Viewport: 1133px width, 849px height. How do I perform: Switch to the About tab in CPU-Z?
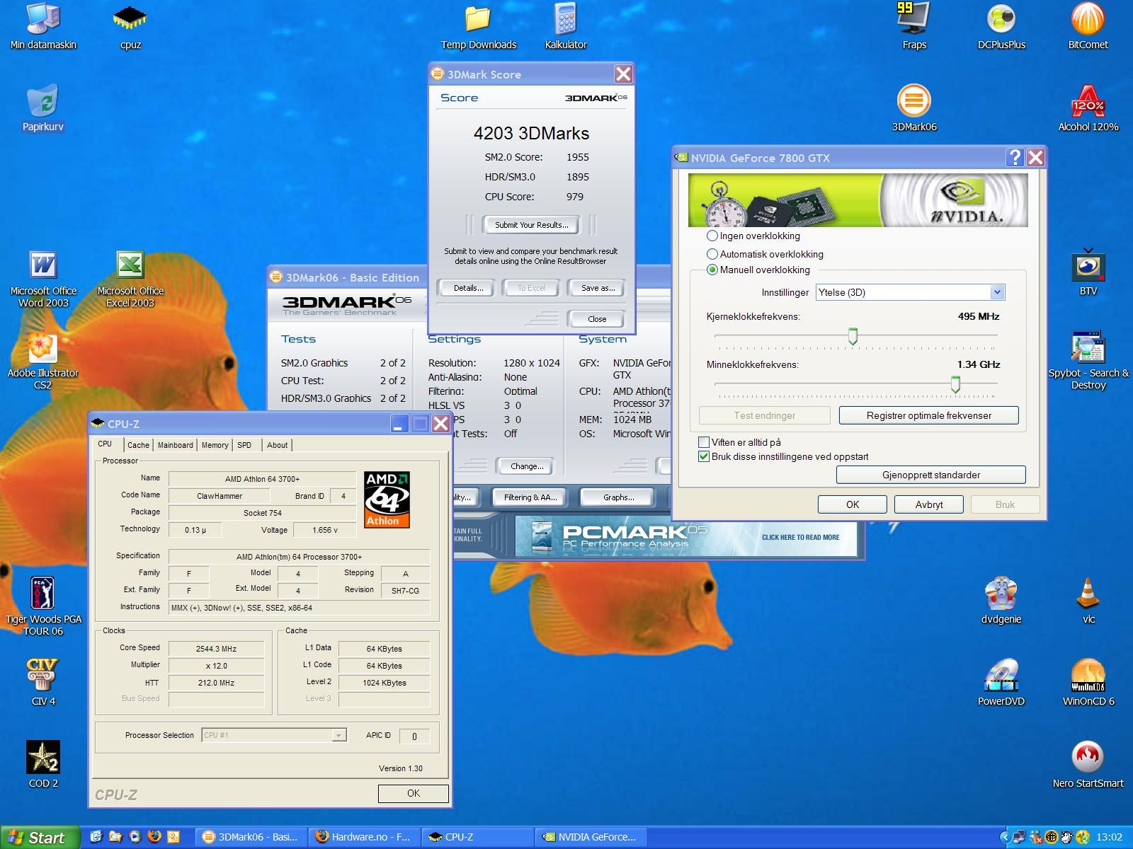click(x=277, y=445)
